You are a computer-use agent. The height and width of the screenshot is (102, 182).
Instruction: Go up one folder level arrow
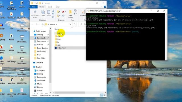[x=43, y=24]
